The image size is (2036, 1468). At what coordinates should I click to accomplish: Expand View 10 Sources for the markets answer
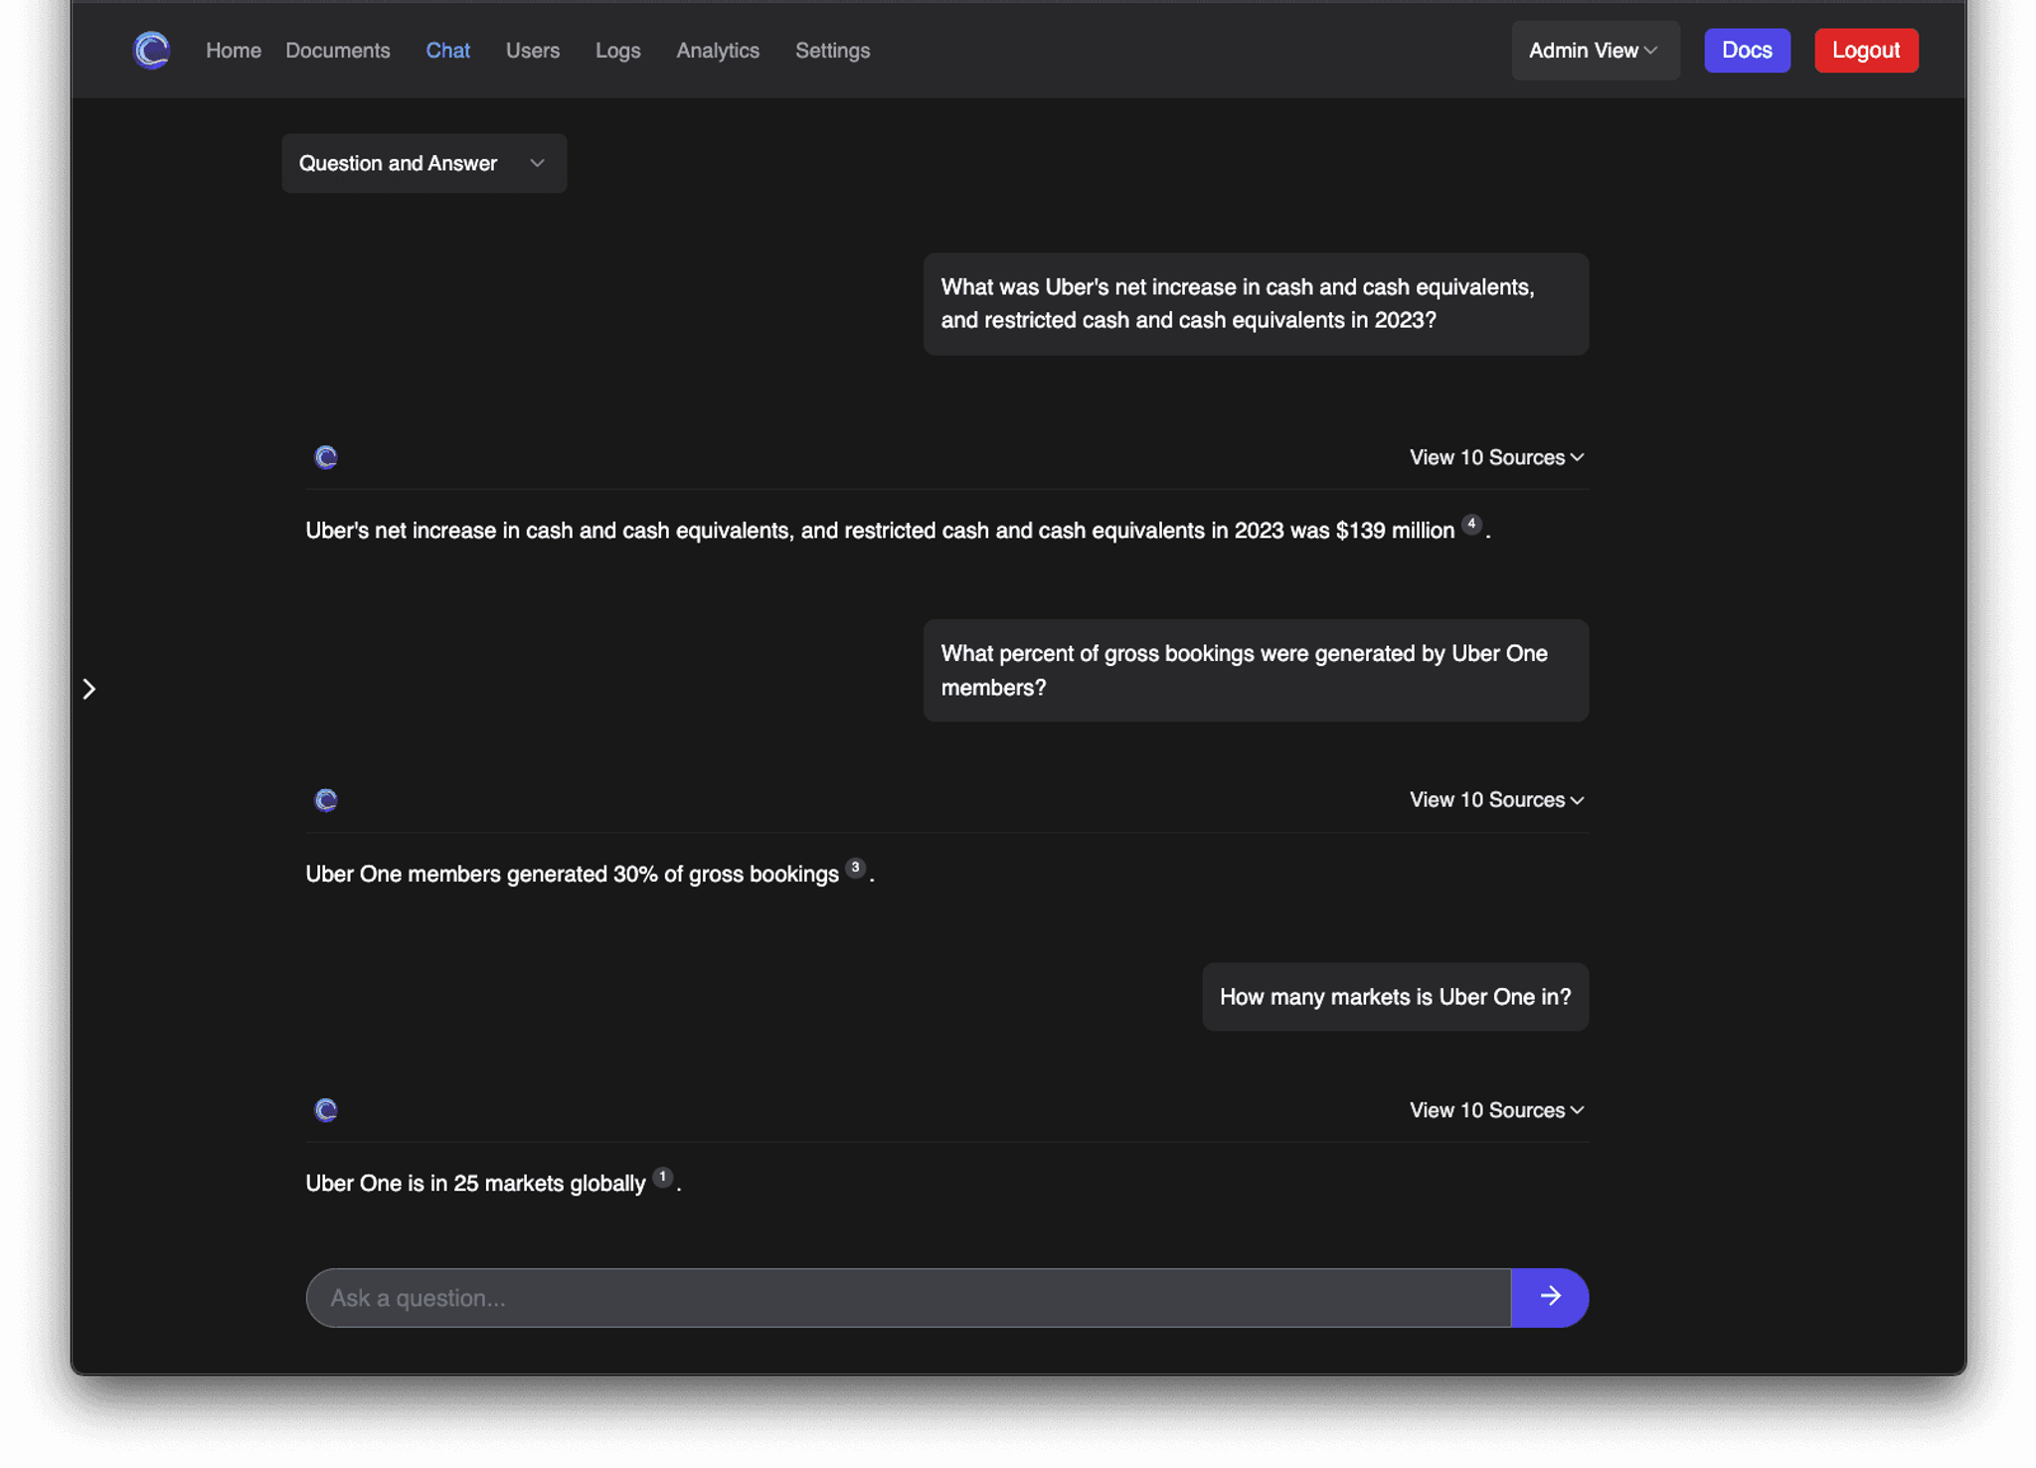click(1496, 1110)
